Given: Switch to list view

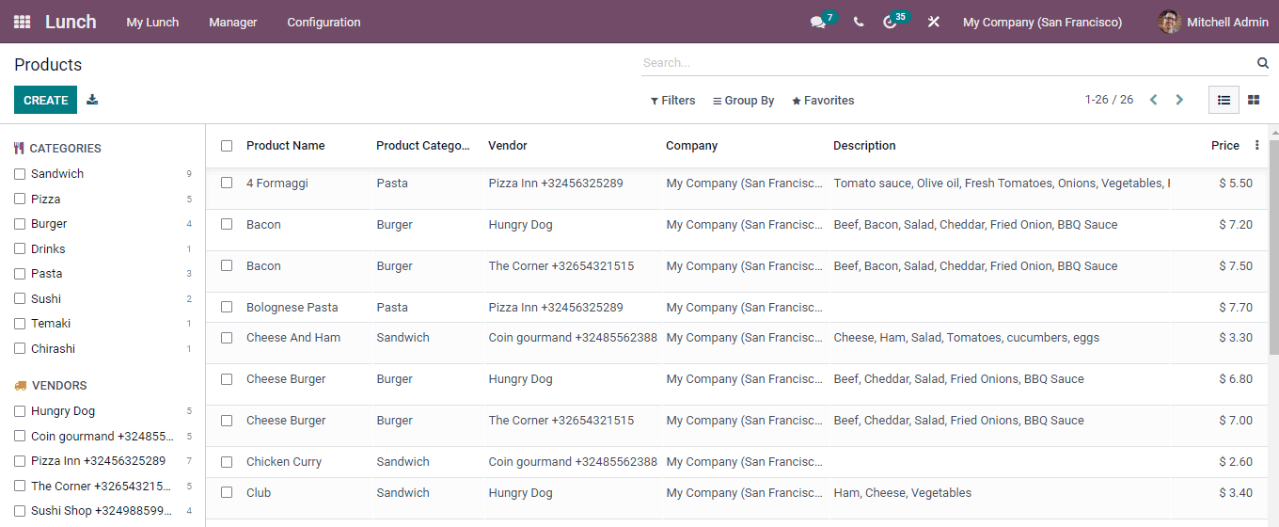Looking at the screenshot, I should (1224, 100).
